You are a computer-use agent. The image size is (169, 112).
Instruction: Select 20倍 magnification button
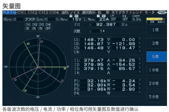coord(156,83)
